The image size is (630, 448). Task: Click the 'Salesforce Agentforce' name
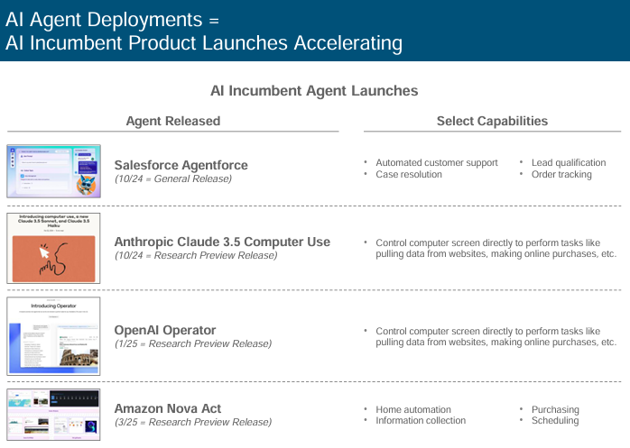click(x=181, y=165)
